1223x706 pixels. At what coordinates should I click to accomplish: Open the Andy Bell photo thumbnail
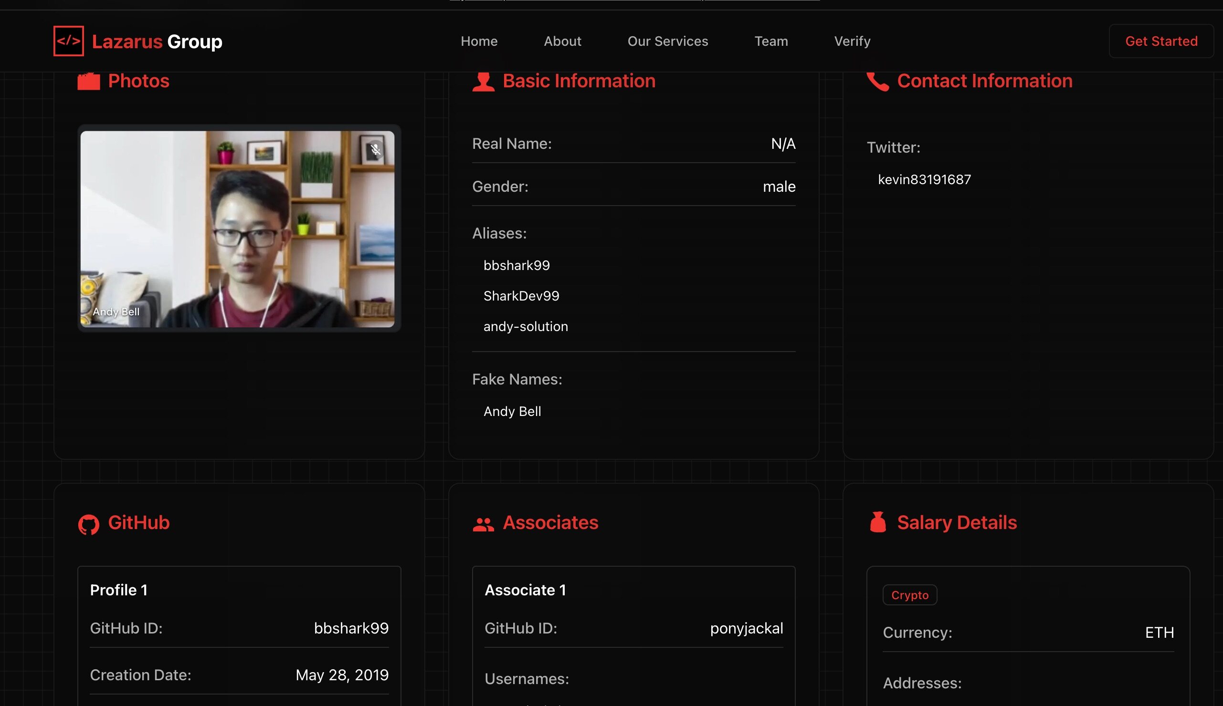click(237, 229)
